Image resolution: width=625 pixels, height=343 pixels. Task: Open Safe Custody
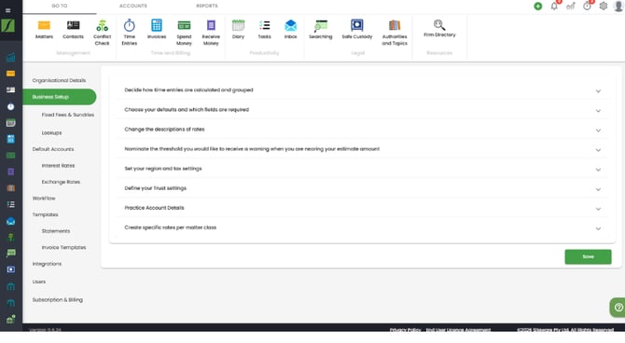pyautogui.click(x=356, y=30)
